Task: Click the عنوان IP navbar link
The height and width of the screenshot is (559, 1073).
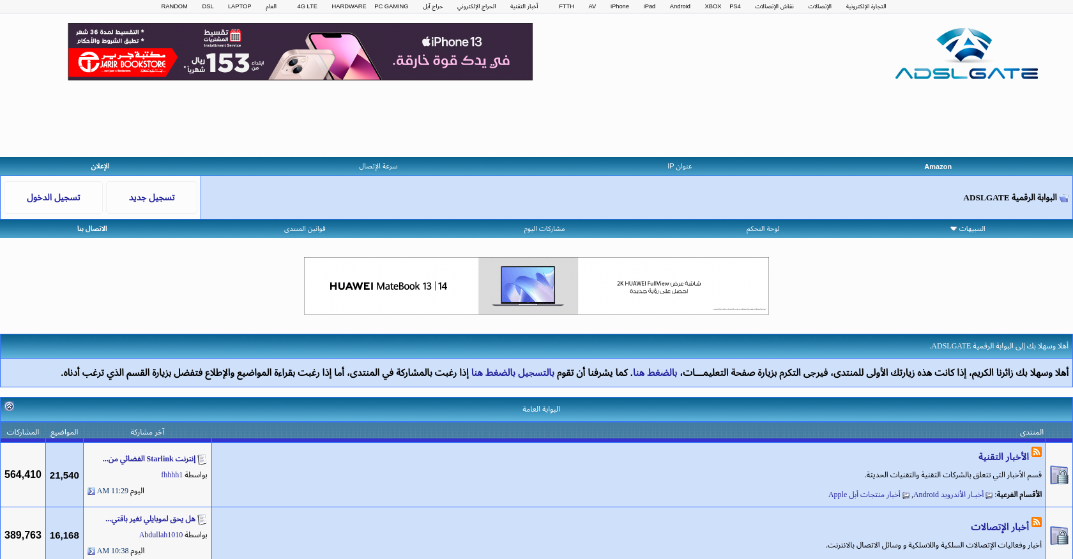Action: pyautogui.click(x=680, y=167)
